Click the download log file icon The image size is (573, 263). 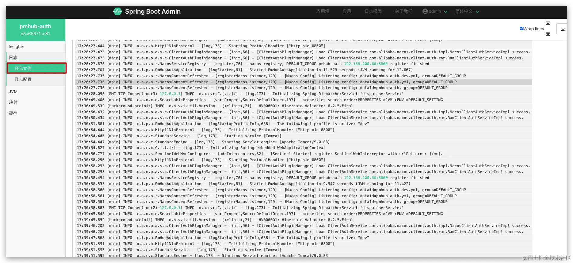point(563,29)
